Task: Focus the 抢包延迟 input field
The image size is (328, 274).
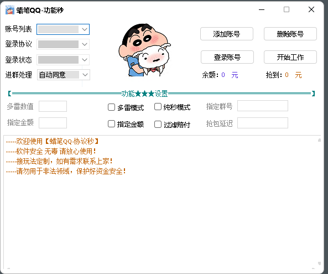Action: 263,123
